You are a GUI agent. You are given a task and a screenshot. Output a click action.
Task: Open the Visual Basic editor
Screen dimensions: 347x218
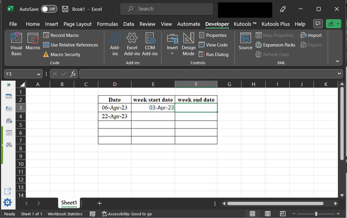(x=17, y=44)
